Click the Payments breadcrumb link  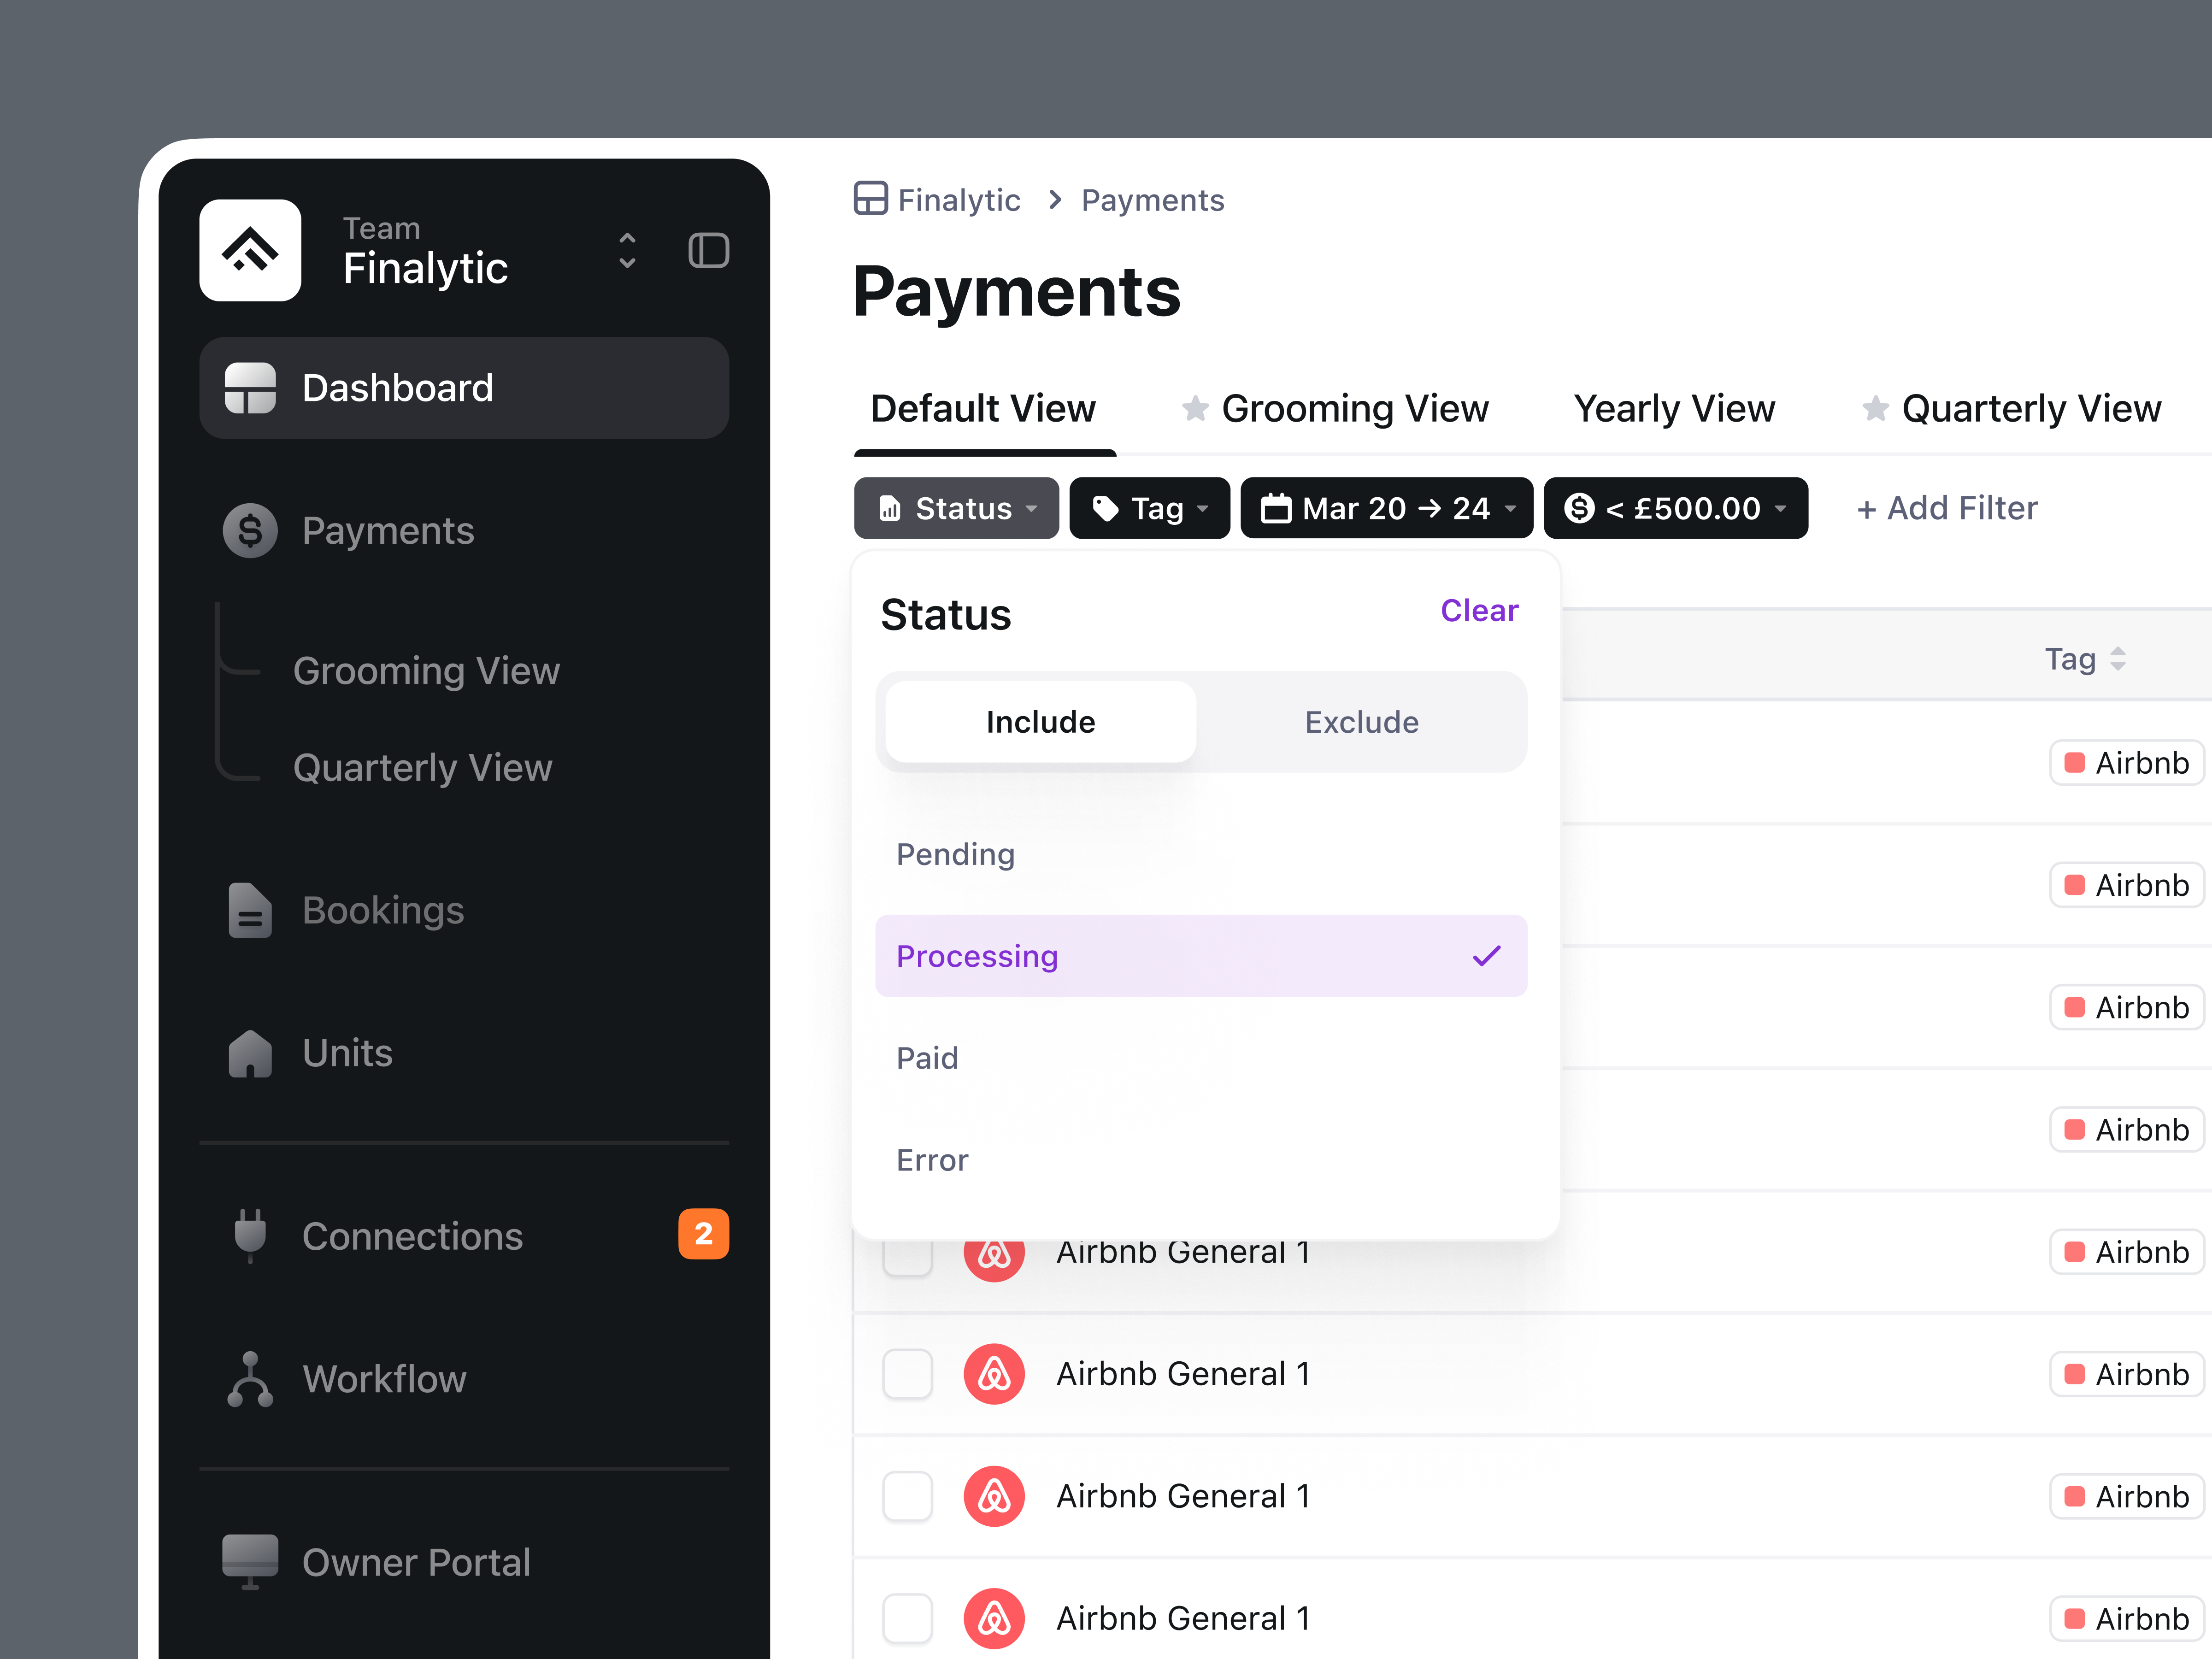pyautogui.click(x=1152, y=200)
